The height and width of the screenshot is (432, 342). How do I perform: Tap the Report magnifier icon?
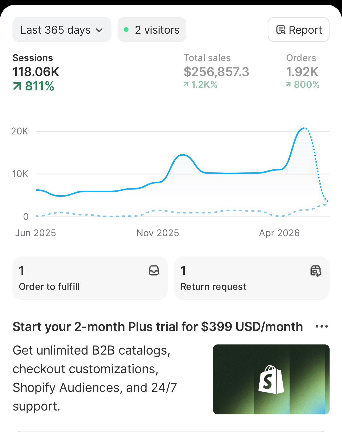[281, 30]
